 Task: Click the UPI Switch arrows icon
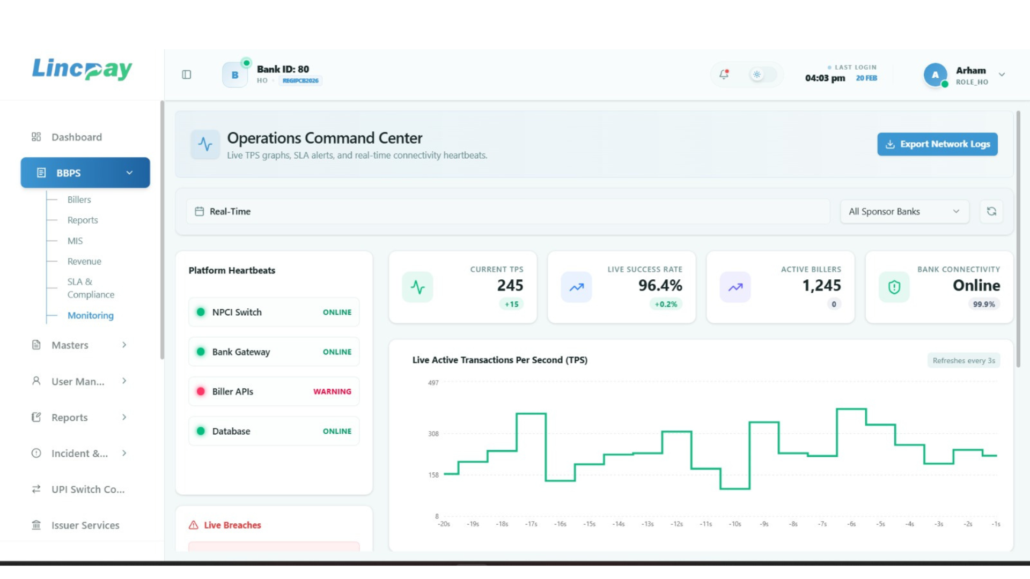coord(36,489)
